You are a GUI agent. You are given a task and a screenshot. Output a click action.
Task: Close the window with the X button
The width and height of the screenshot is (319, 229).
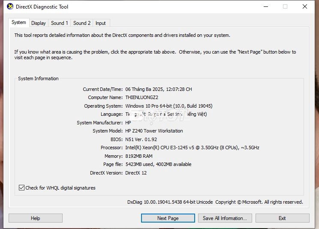tap(305, 6)
